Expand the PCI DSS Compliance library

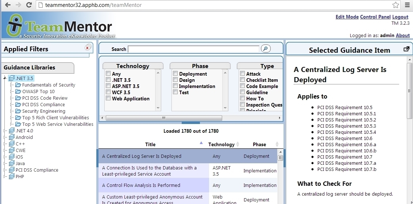click(5, 170)
